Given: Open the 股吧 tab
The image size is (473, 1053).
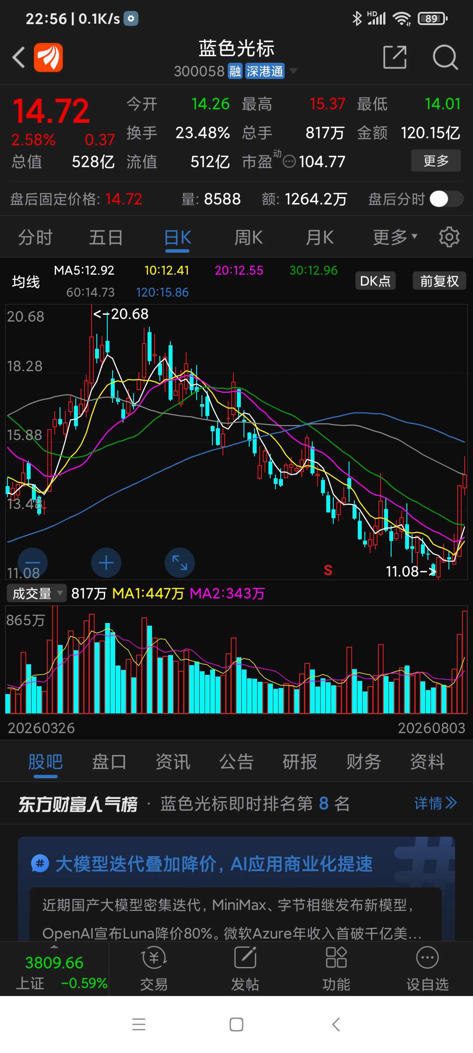Looking at the screenshot, I should 46,761.
